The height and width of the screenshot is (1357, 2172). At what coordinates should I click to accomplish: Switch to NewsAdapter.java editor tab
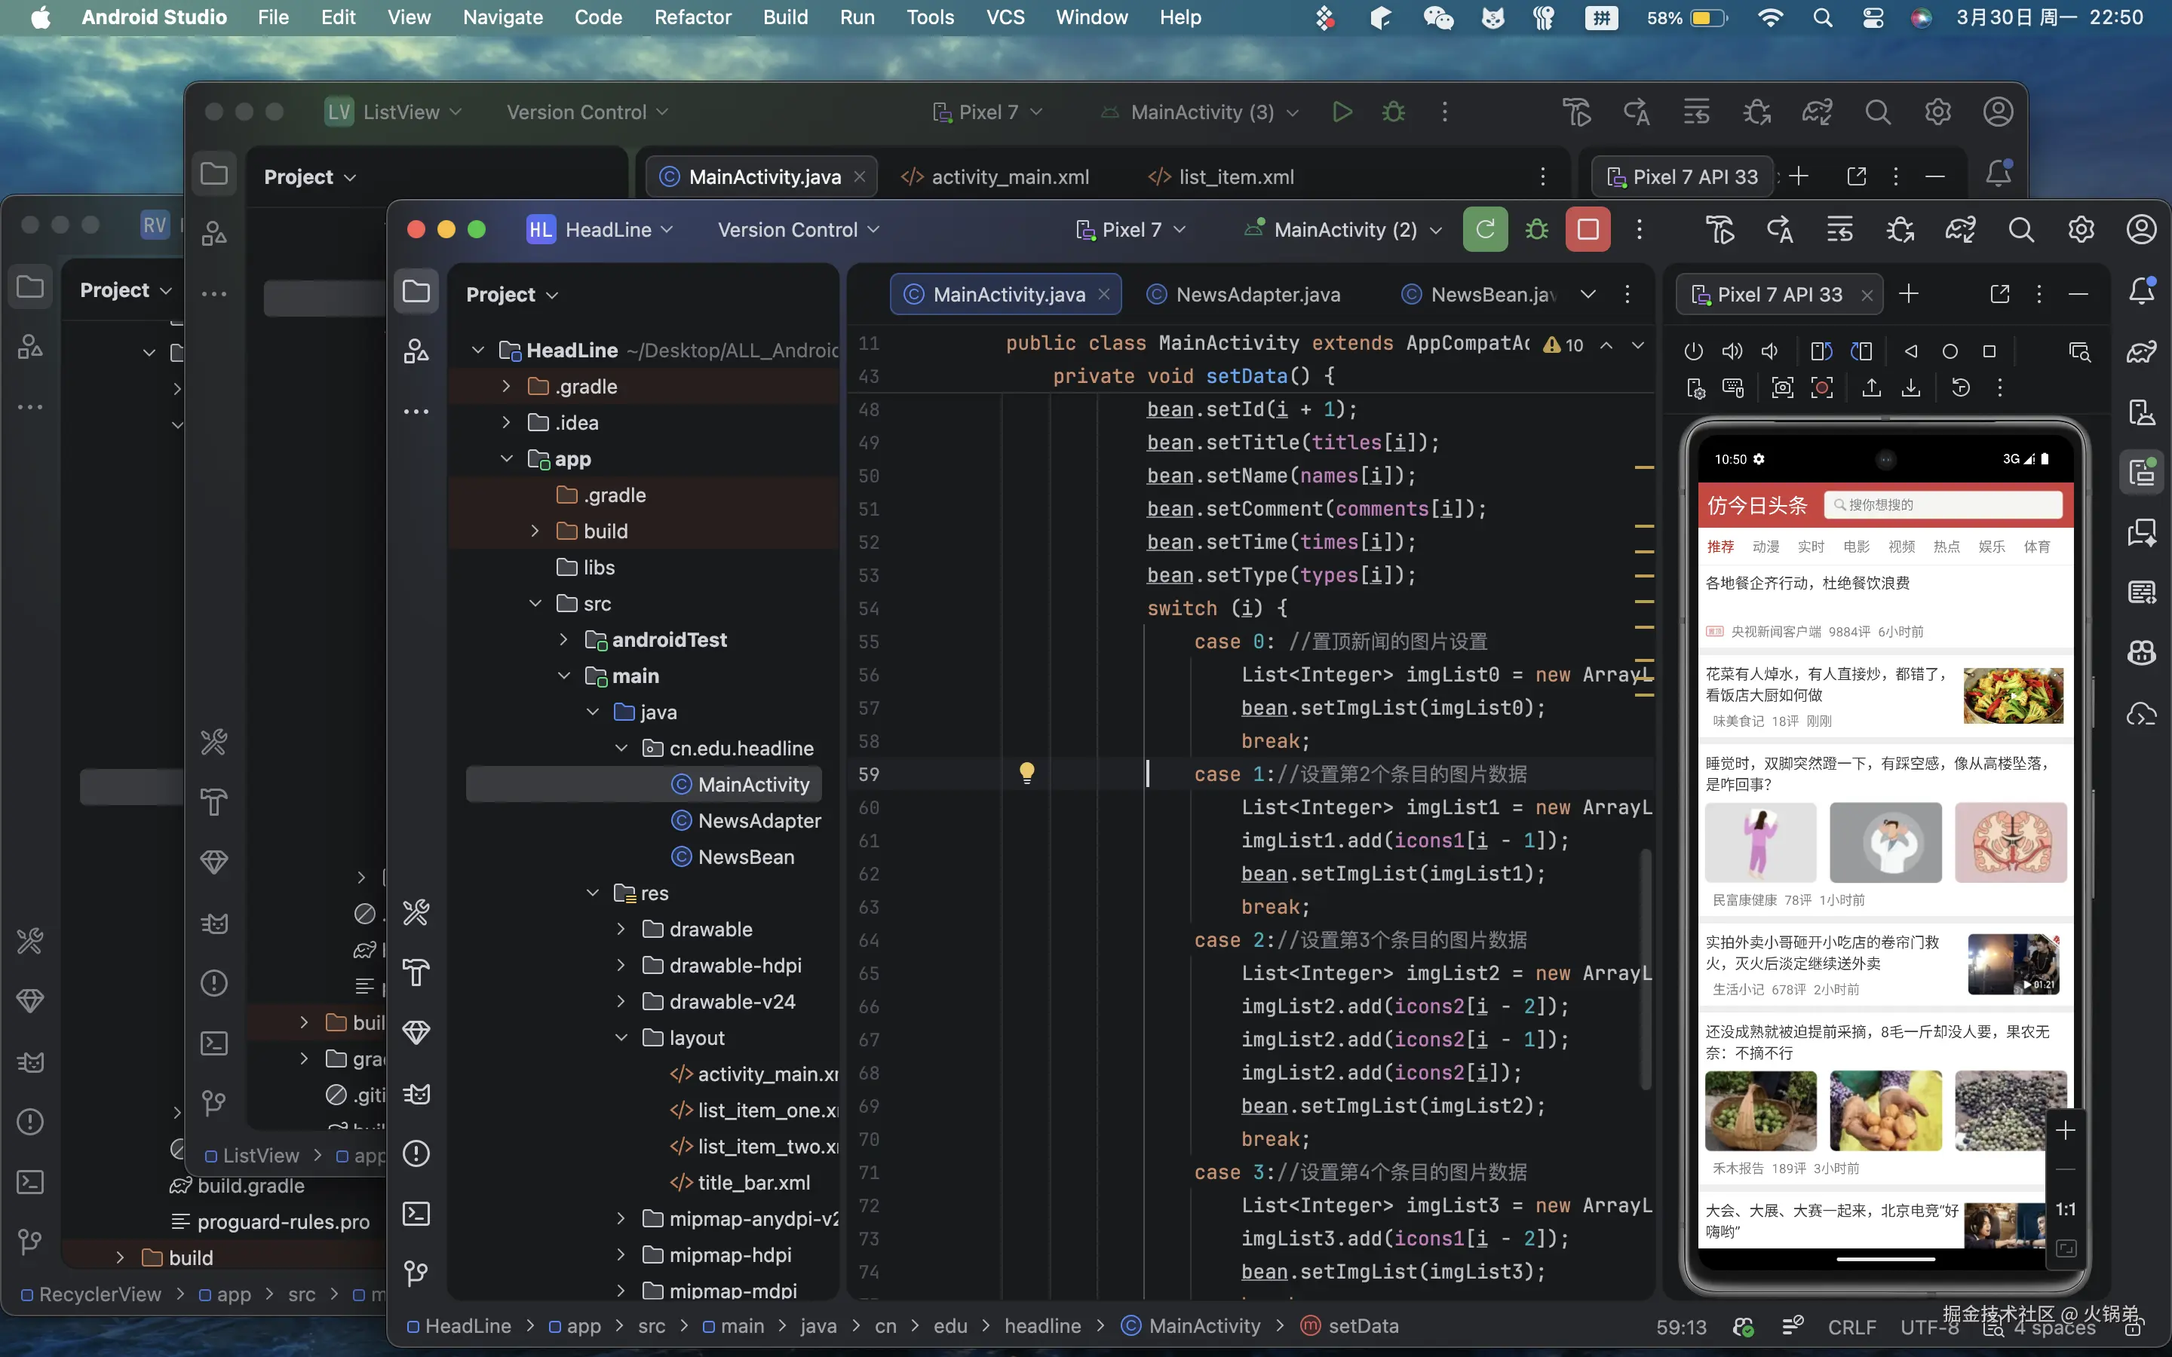(x=1256, y=294)
